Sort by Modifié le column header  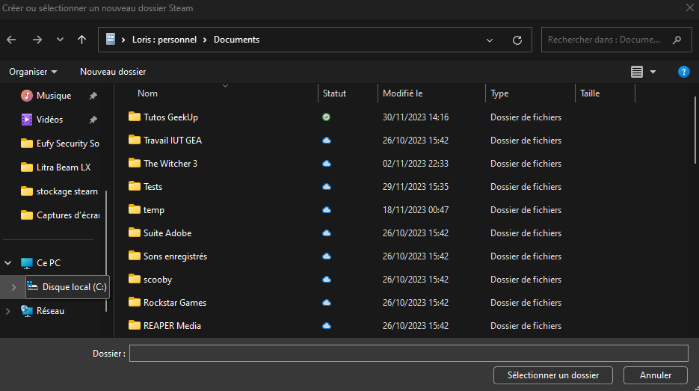[x=402, y=93]
